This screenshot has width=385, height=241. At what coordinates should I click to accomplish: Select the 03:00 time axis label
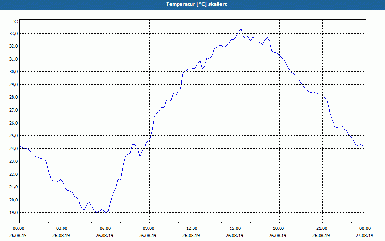(63, 228)
